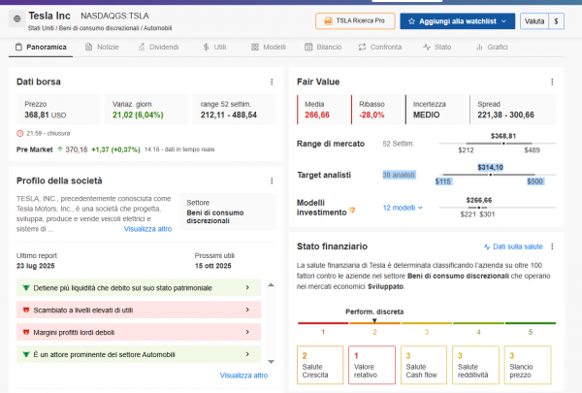The width and height of the screenshot is (582, 393).
Task: Click bull icon on 'attore prominente' row
Action: pos(26,354)
